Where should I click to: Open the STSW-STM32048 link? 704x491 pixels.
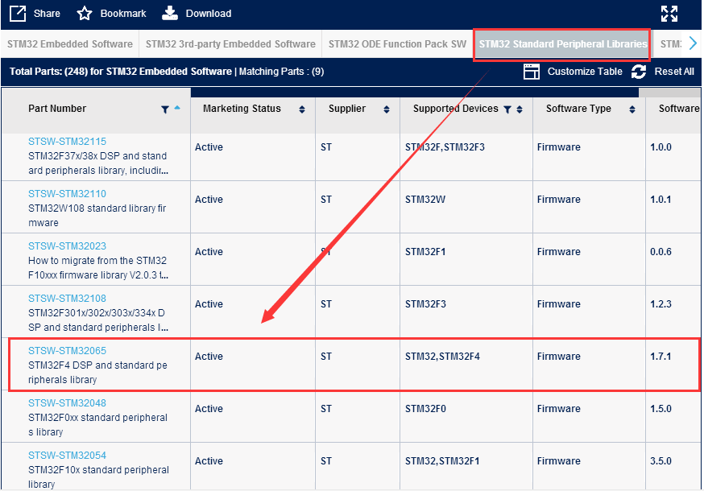click(67, 403)
